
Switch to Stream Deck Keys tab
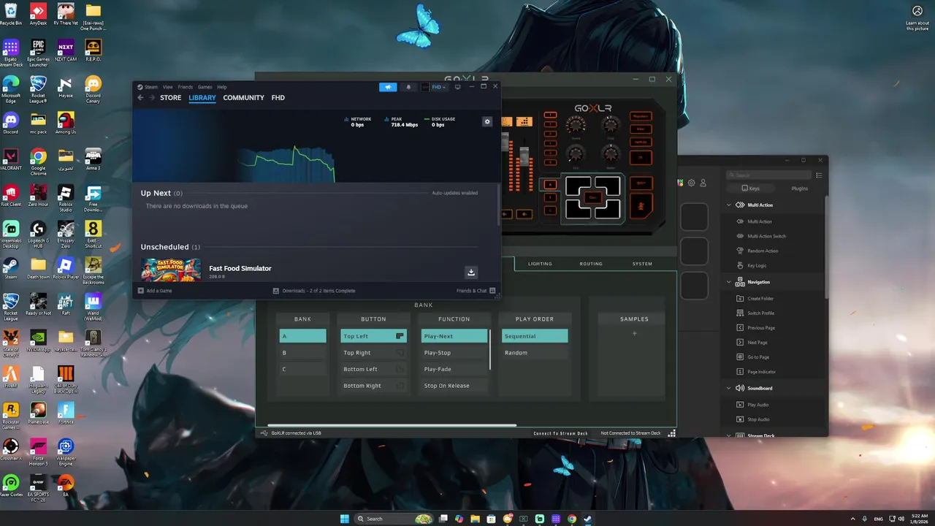pos(750,188)
